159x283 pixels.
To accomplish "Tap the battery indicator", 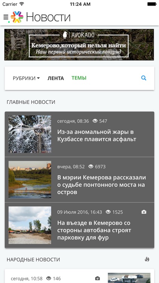I will click(x=152, y=4).
